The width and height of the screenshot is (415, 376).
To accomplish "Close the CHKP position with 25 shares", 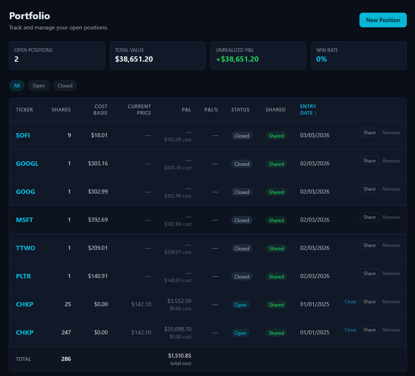I will pyautogui.click(x=350, y=302).
